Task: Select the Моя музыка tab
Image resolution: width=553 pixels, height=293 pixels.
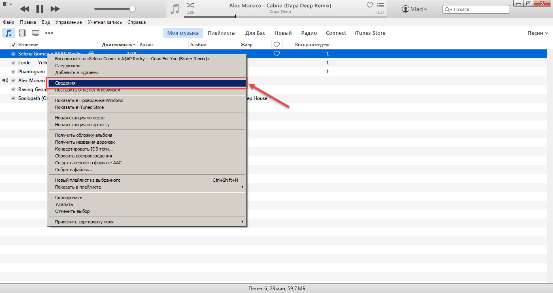Action: [x=183, y=33]
